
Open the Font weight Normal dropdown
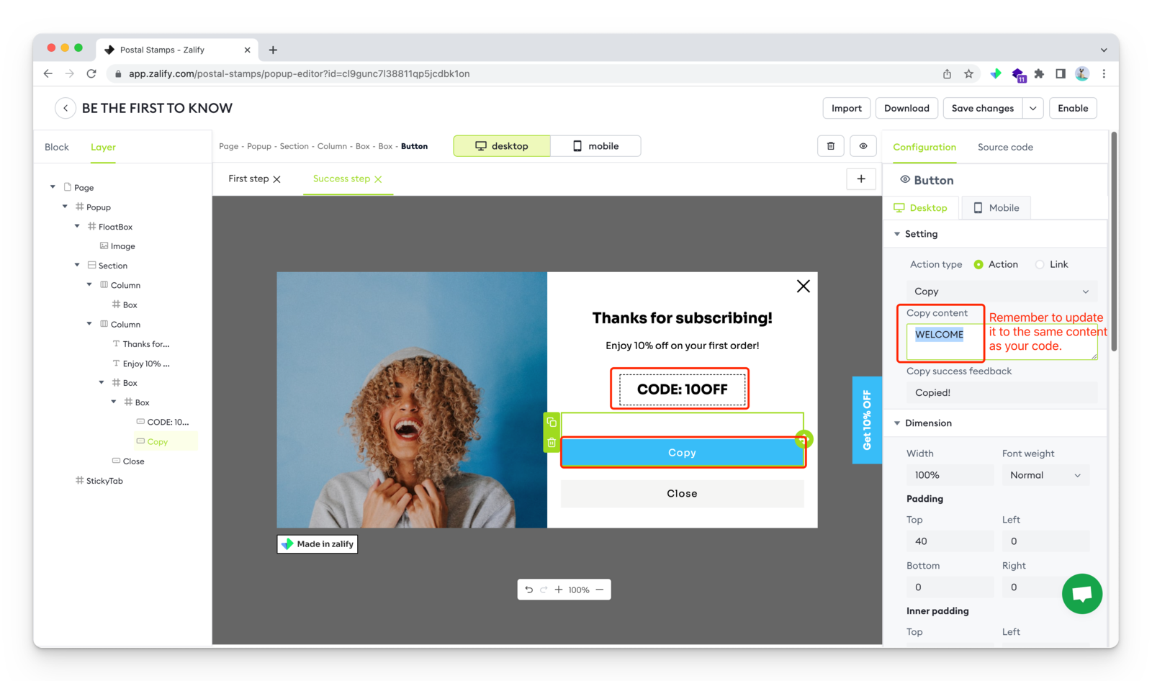(x=1045, y=475)
